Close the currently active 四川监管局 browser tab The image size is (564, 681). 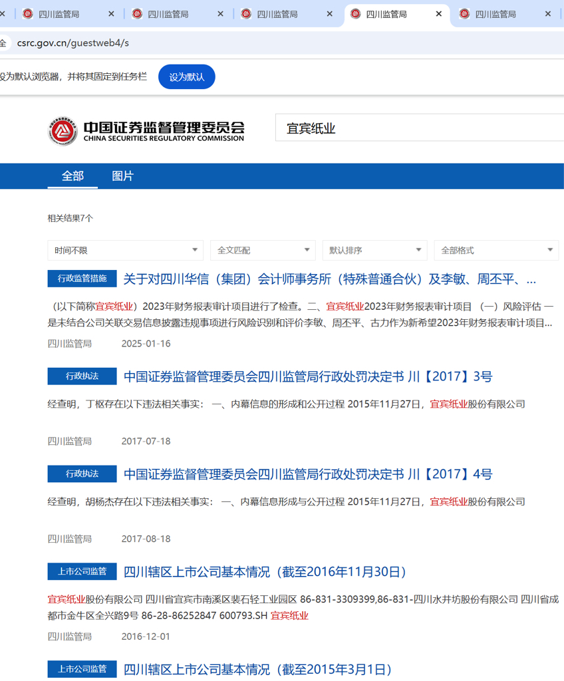coord(439,14)
